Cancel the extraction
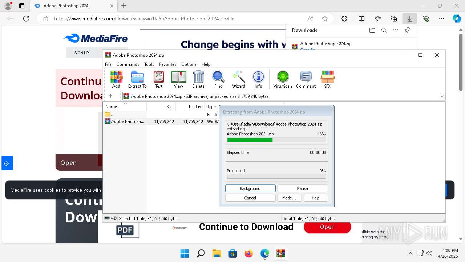This screenshot has width=465, height=262. click(250, 198)
